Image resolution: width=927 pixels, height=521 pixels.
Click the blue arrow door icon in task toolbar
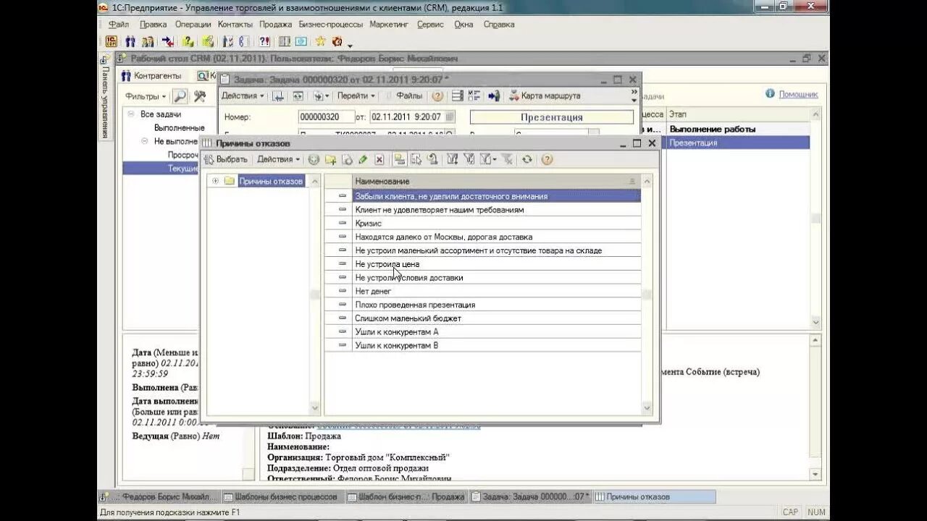[x=494, y=96]
